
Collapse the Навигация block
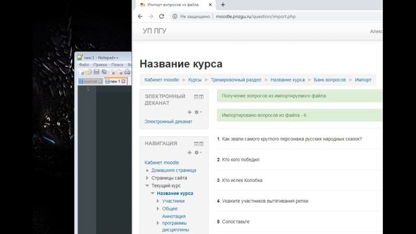[196, 144]
